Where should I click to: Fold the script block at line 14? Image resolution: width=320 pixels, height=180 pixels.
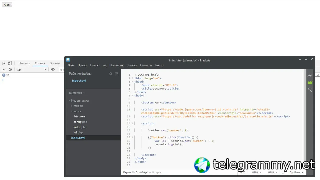[132, 123]
